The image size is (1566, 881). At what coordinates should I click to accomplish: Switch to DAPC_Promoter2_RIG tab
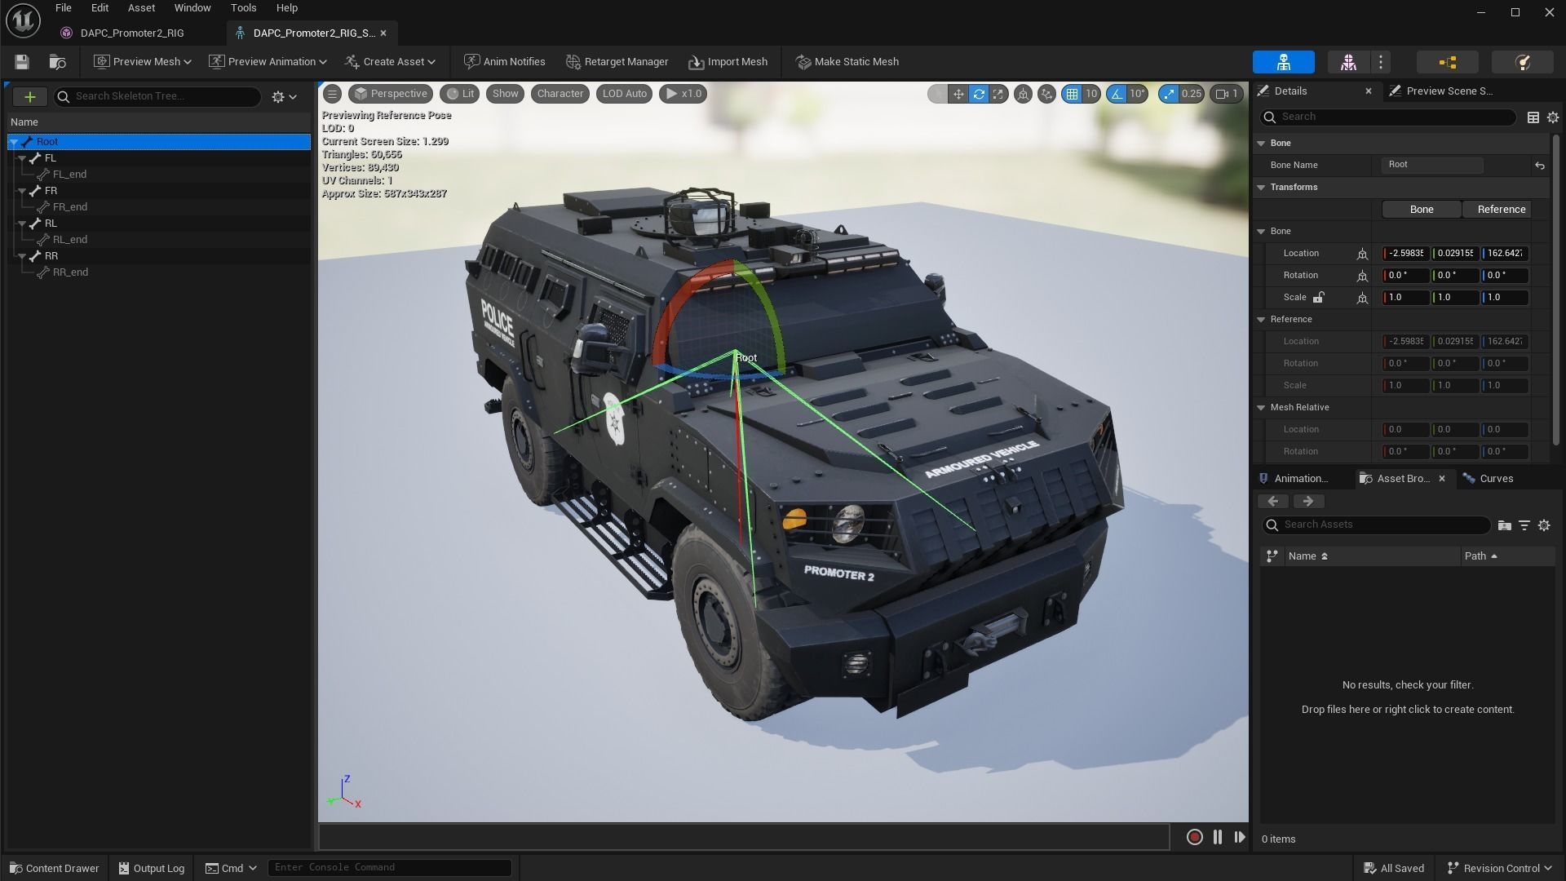click(x=132, y=33)
